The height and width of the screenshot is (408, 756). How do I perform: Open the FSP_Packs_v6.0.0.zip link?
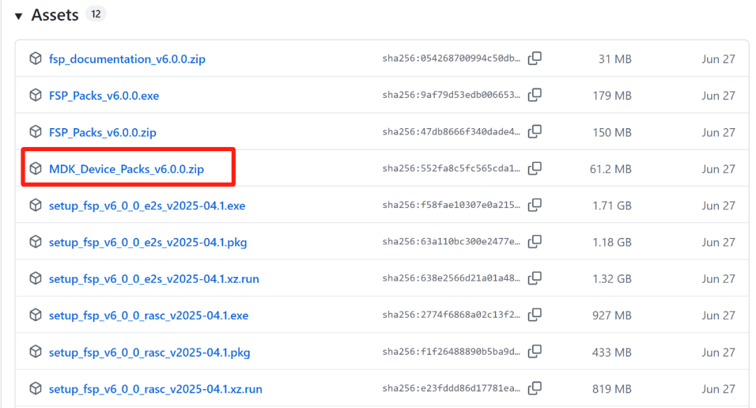click(103, 132)
